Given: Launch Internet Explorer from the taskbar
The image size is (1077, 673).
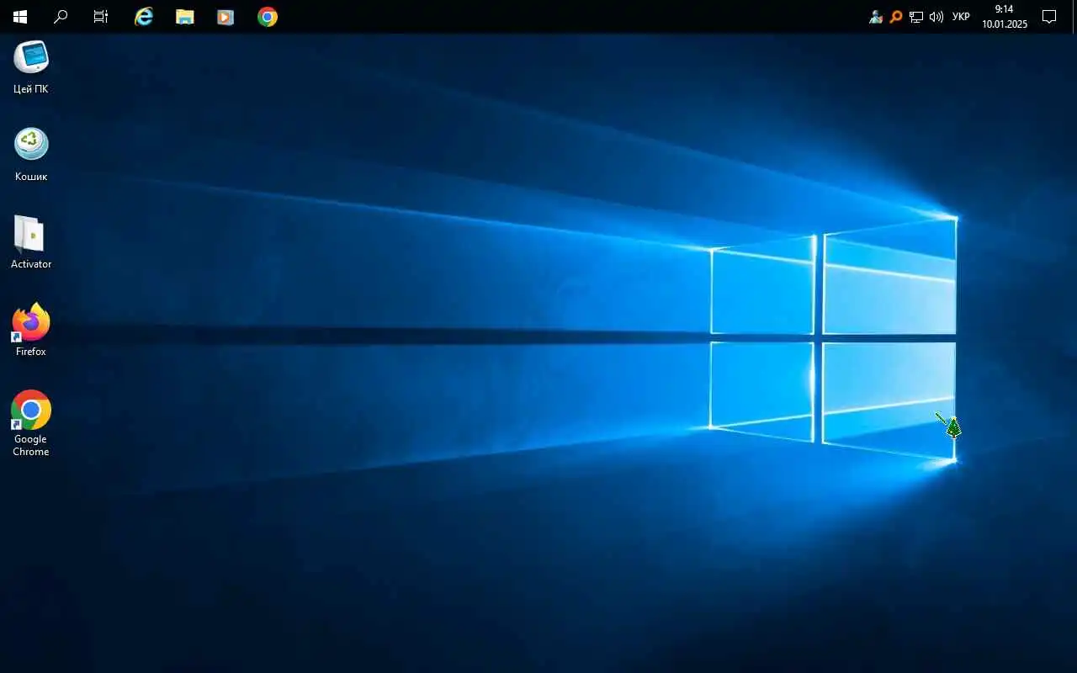Looking at the screenshot, I should point(144,17).
